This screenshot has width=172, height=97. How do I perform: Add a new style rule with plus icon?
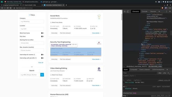tap(168, 73)
